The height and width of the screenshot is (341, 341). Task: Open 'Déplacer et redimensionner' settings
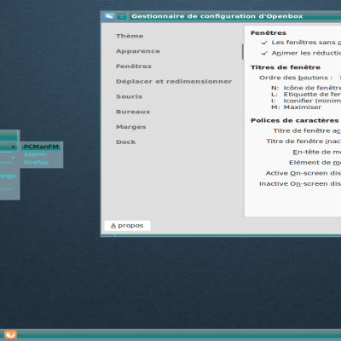[x=174, y=82]
